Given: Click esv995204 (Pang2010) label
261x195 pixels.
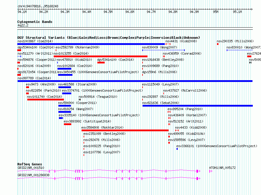Looking at the screenshot, I should (185, 109).
